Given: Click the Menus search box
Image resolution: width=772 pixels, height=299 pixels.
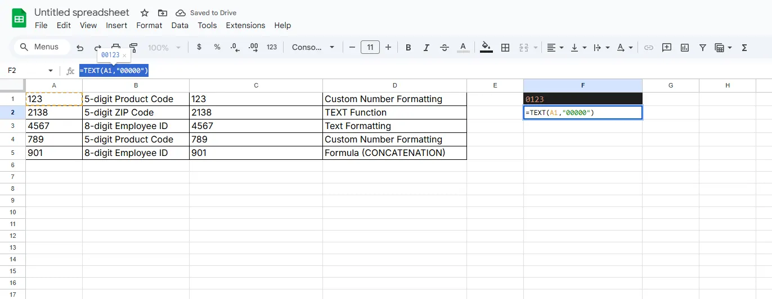Looking at the screenshot, I should click(42, 47).
